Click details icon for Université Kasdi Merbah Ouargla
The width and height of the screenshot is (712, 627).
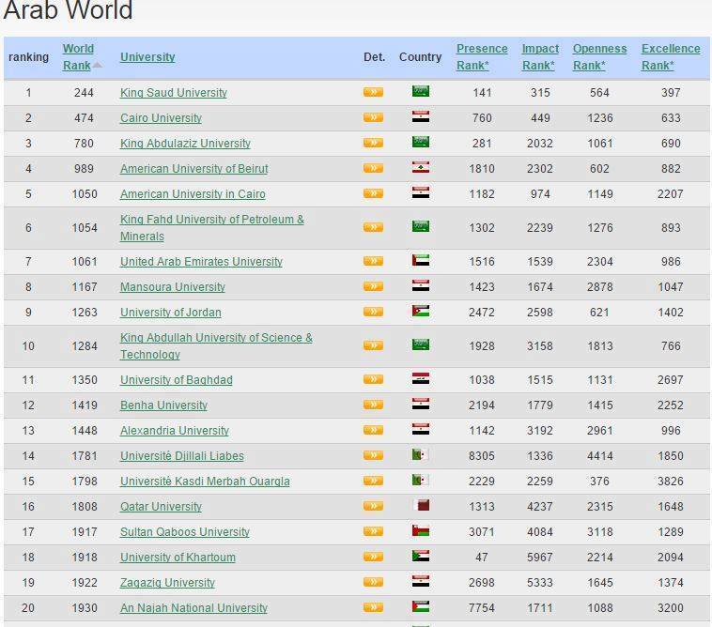[373, 481]
